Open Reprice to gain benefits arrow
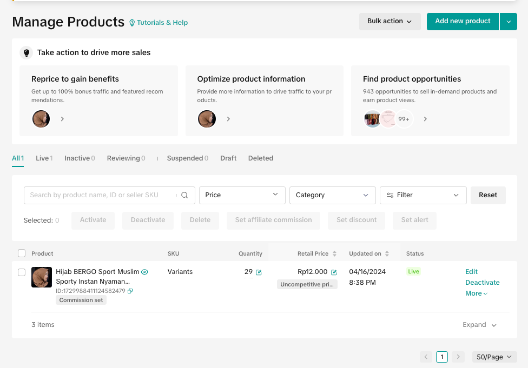Screen dimensions: 528x368 click(x=62, y=119)
